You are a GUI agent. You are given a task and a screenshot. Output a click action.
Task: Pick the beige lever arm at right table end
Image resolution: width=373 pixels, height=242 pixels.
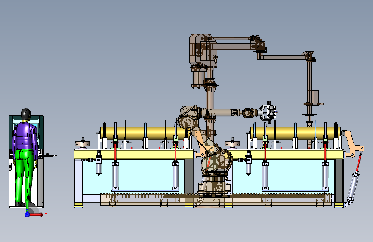click(352, 144)
